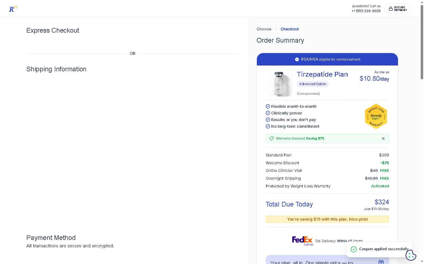The height and width of the screenshot is (264, 424).
Task: Click the Results or you don't pay check icon
Action: tap(268, 120)
